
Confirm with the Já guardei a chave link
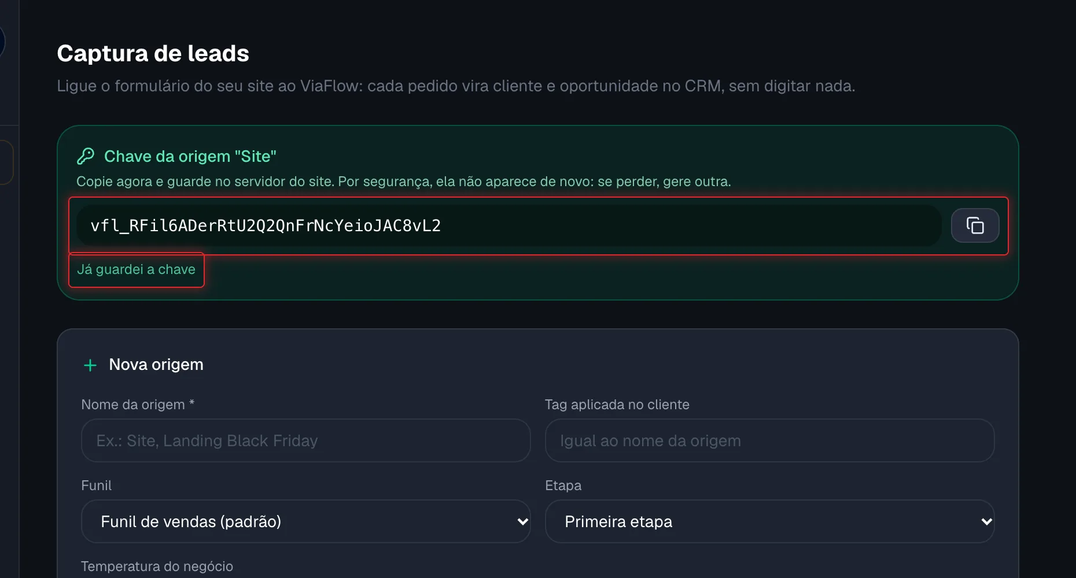coord(137,269)
